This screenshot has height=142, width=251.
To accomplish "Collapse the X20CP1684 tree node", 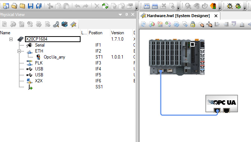I will tap(11, 39).
